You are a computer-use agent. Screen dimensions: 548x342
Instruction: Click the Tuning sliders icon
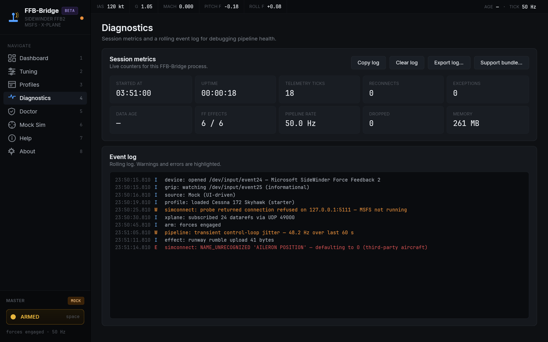[12, 72]
